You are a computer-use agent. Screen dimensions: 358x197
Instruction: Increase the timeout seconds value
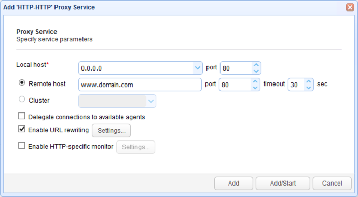309,81
